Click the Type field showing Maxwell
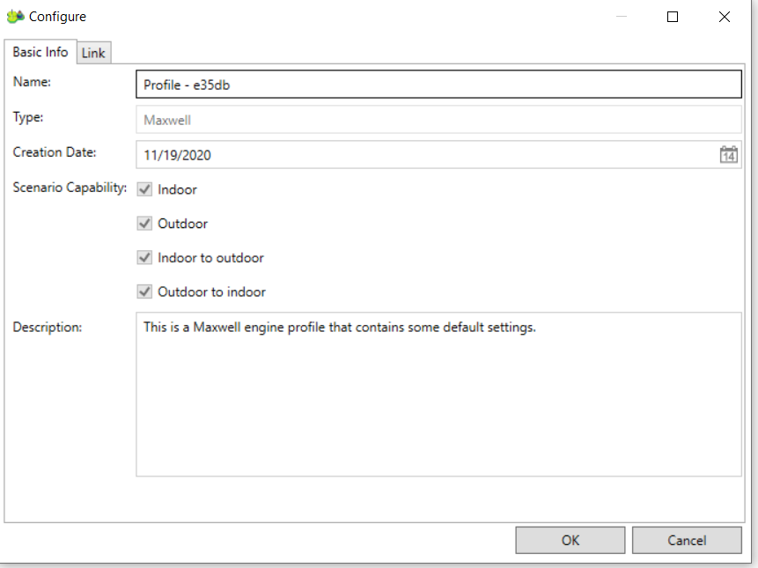This screenshot has height=568, width=758. coord(438,120)
